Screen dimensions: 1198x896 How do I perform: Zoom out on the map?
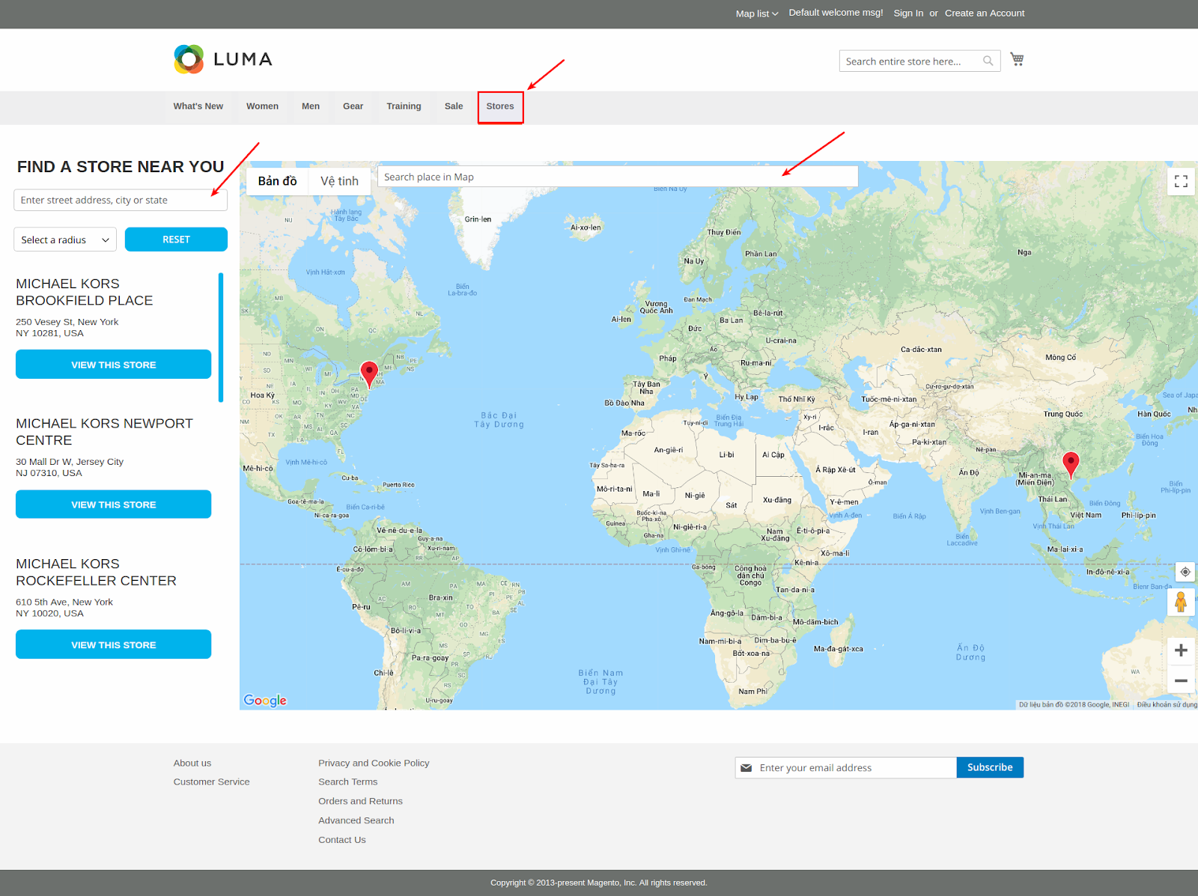pyautogui.click(x=1181, y=680)
